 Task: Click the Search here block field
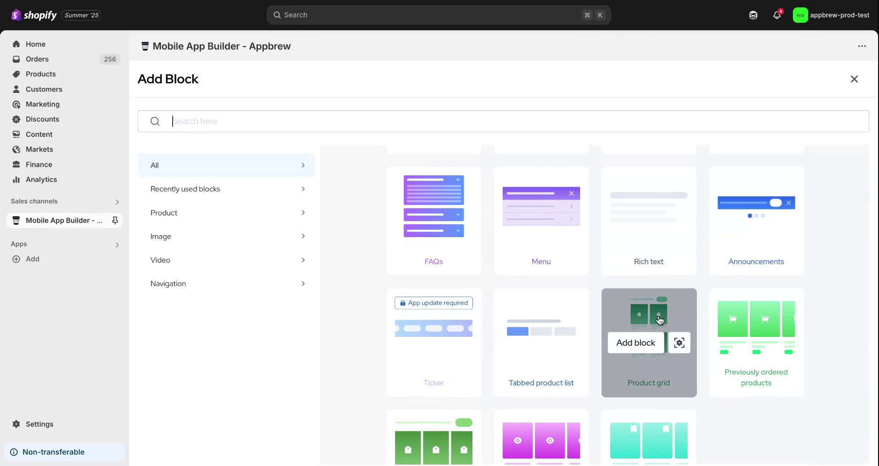504,121
